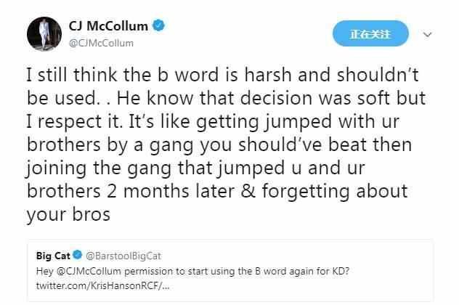Toggle the blue 正在关注 following button
459x305 pixels.
point(370,33)
